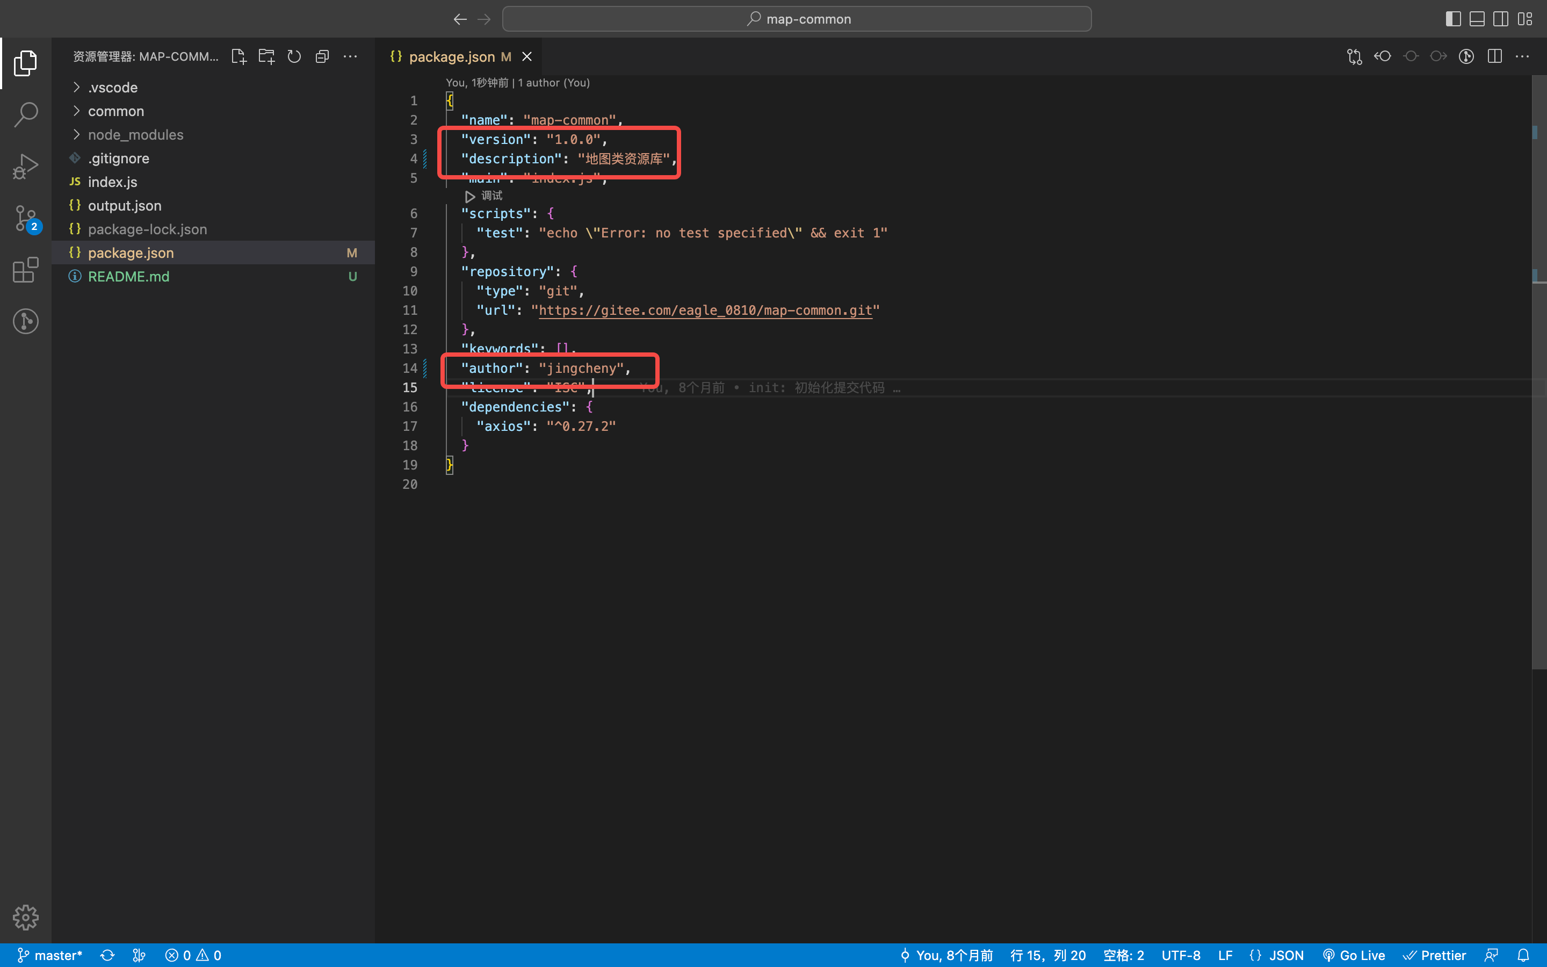The width and height of the screenshot is (1547, 967).
Task: Open the Extensions view
Action: point(26,270)
